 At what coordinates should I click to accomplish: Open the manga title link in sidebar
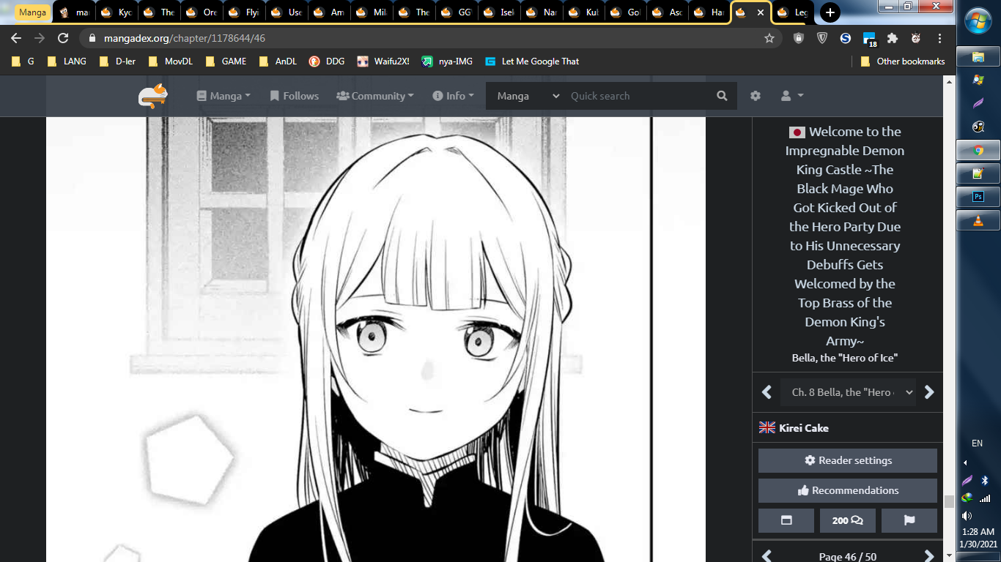click(x=845, y=236)
